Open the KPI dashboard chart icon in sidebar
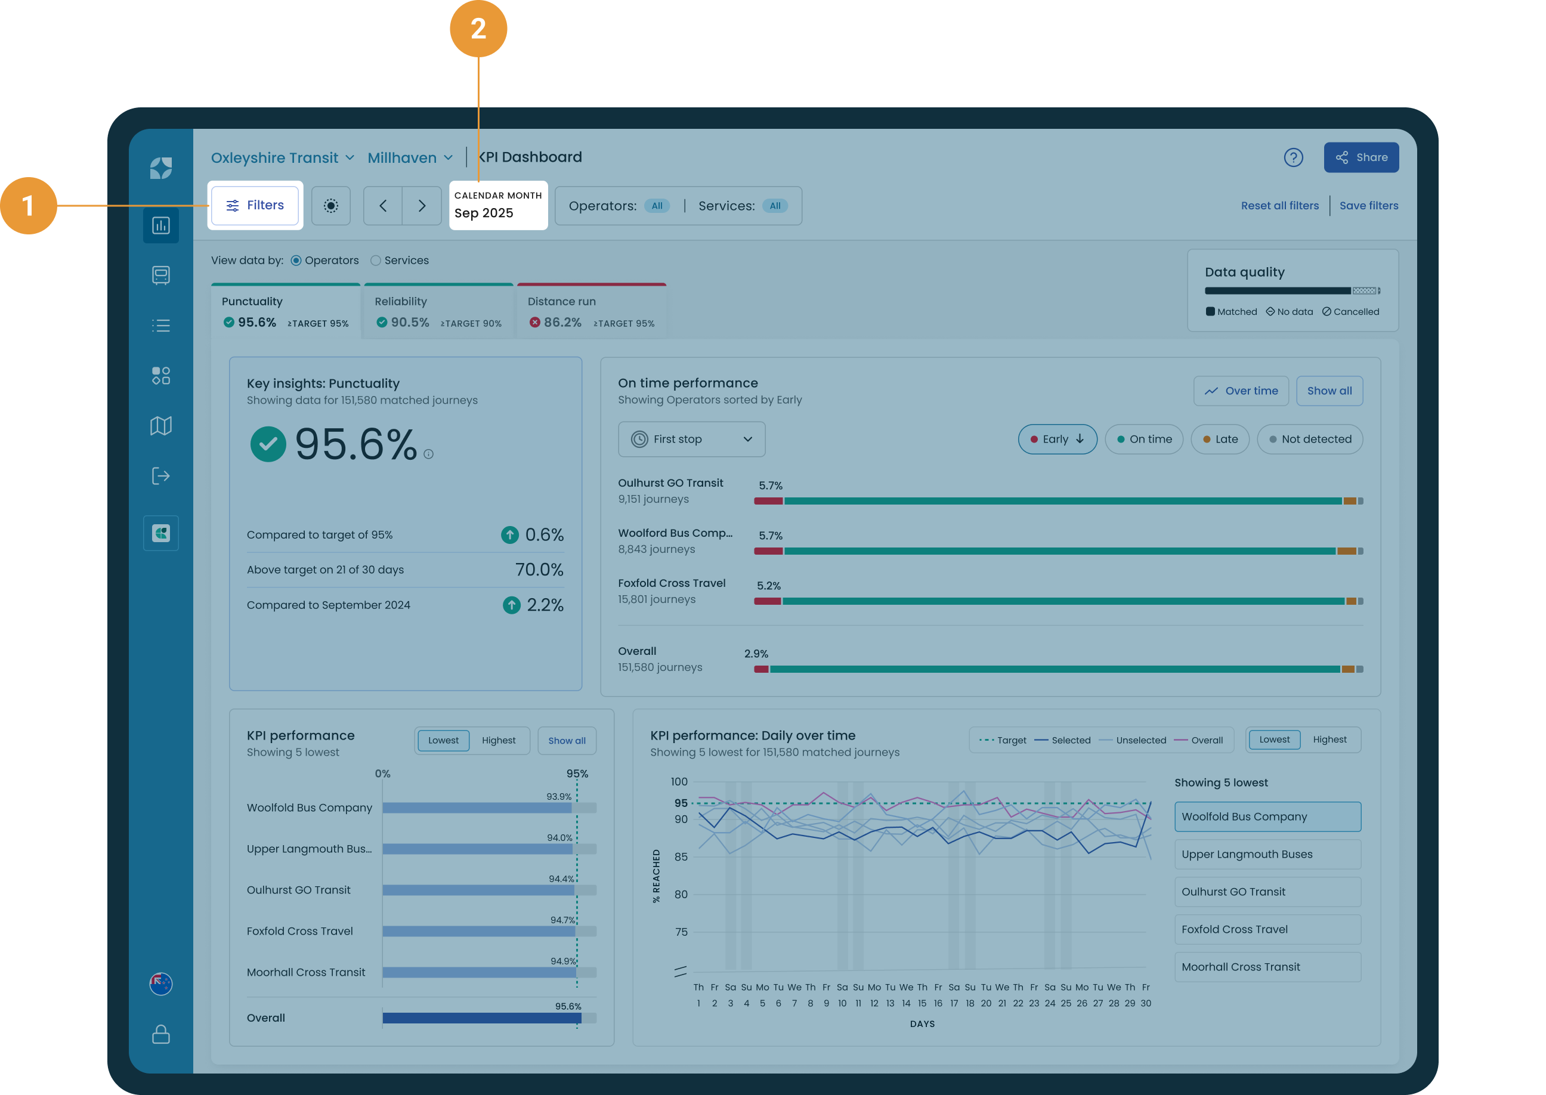 pos(160,225)
